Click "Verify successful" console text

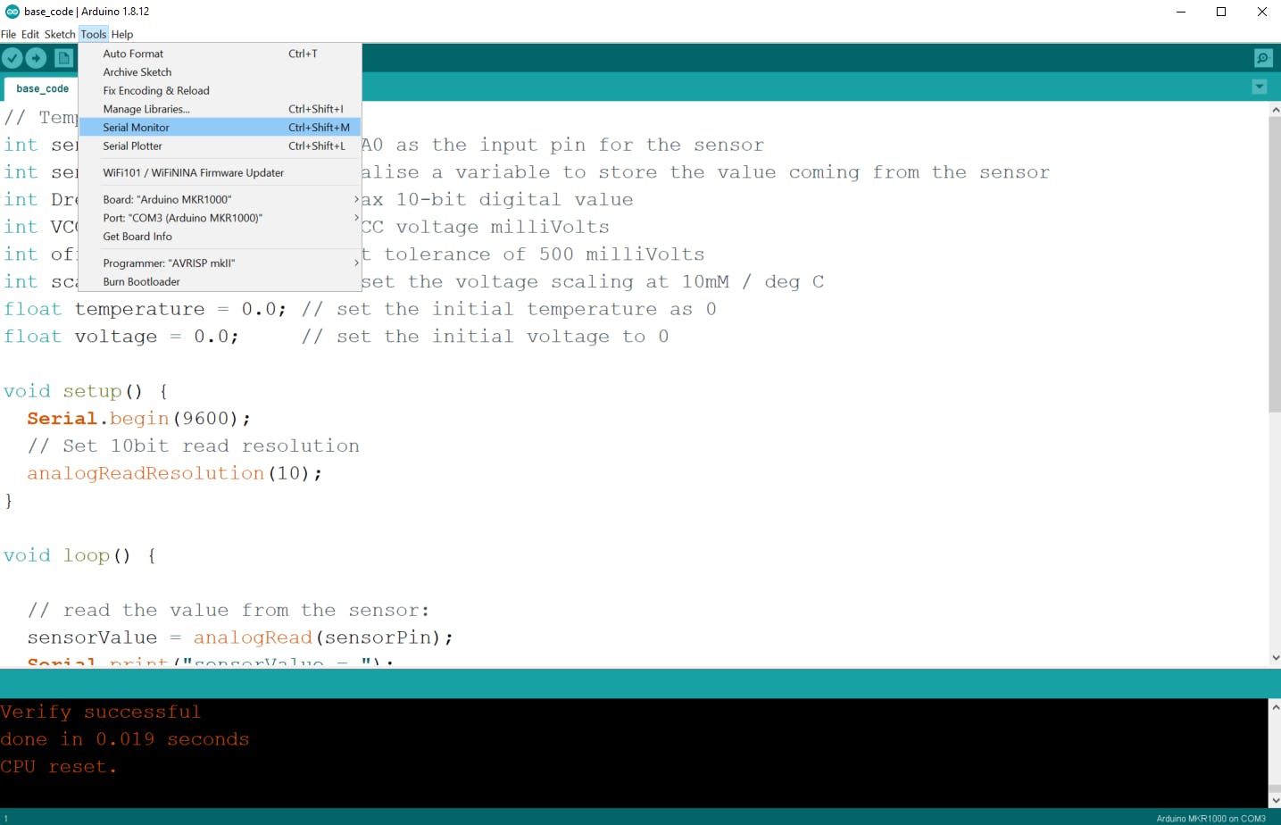click(x=101, y=712)
